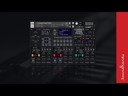Click the Store button under Velocity Curve

click(50, 45)
